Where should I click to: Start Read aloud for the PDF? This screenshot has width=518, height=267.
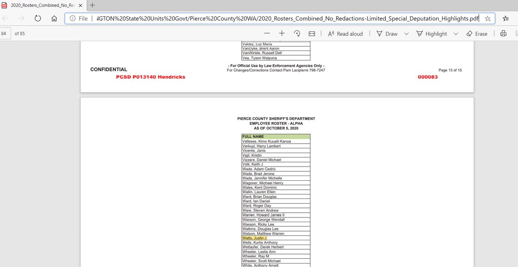[x=345, y=34]
